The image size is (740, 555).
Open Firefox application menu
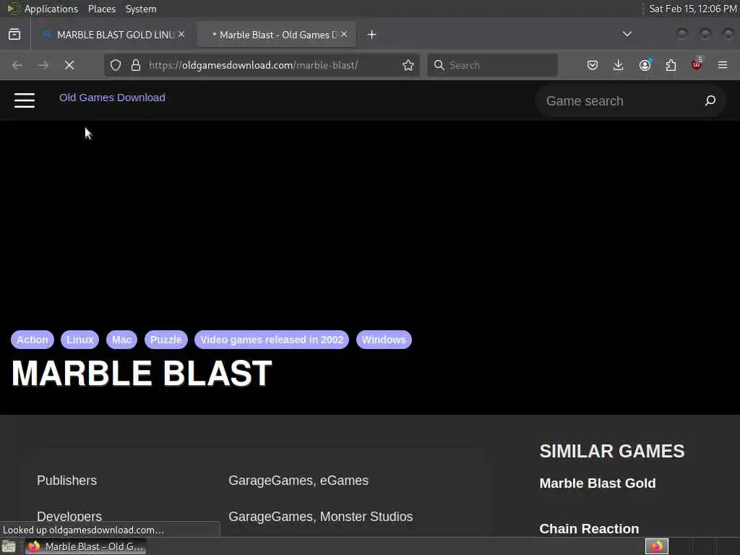(x=723, y=65)
